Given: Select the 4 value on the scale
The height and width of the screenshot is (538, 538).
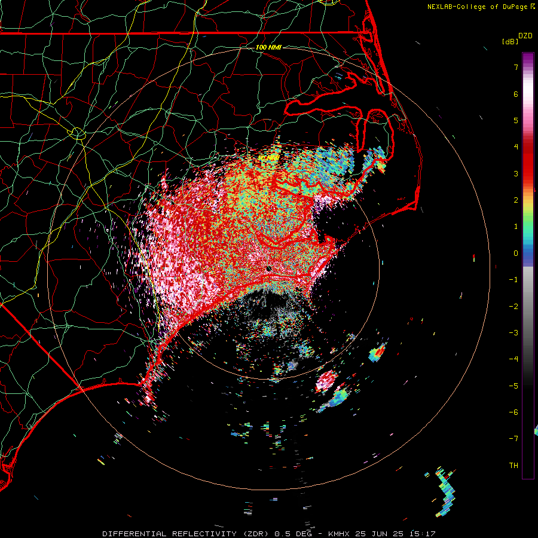Looking at the screenshot, I should [516, 147].
